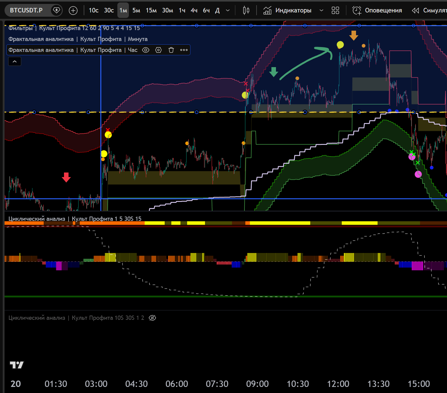Open the candlestick chart type icon
The height and width of the screenshot is (393, 447).
[246, 10]
